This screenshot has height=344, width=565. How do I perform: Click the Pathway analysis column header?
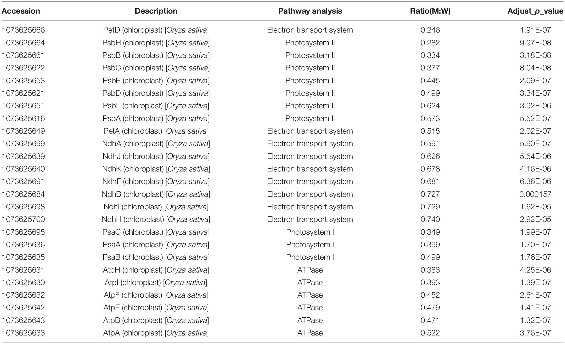310,11
